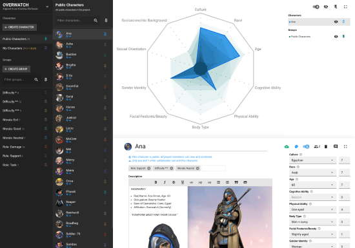Click the collaborators icon beside Ana's name
Viewport: 355px width, 248px height.
(x=316, y=147)
